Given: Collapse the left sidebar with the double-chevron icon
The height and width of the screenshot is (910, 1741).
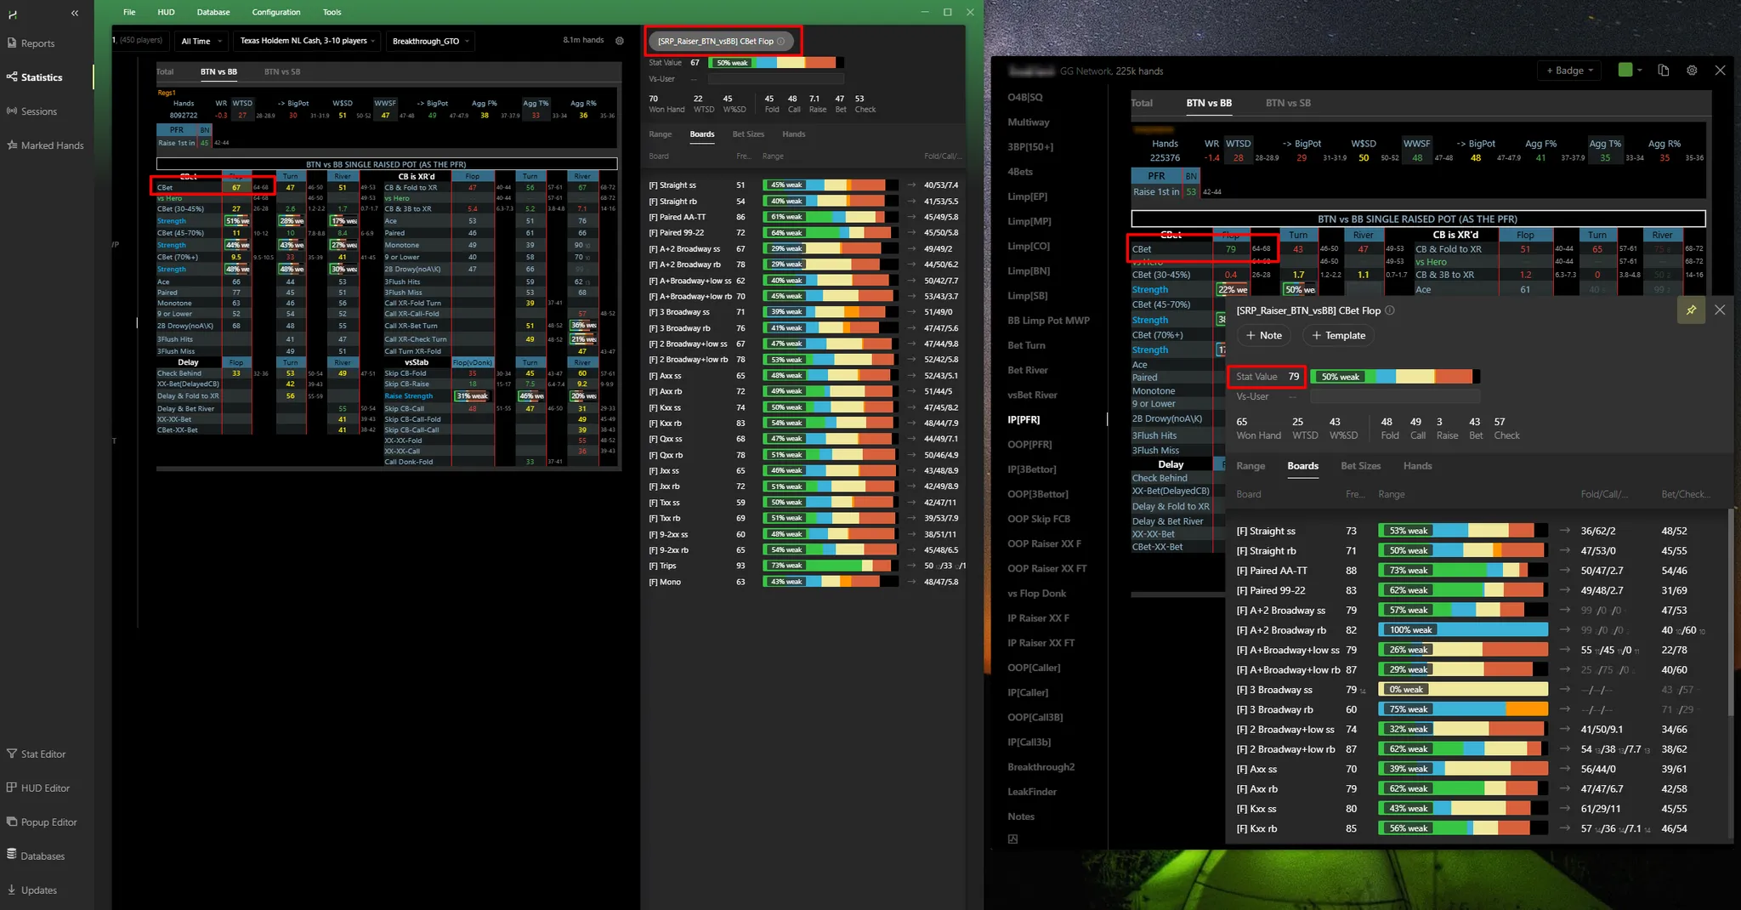Looking at the screenshot, I should pyautogui.click(x=75, y=13).
